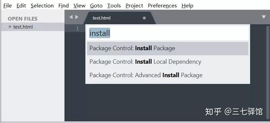
Task: Choose Package Control: Install Local Dependency
Action: click(167, 62)
